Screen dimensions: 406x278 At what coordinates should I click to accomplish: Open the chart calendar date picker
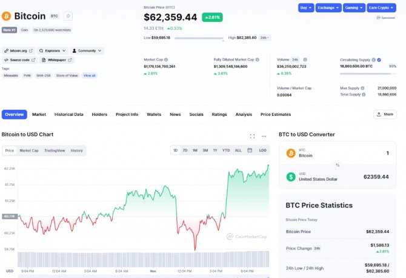click(x=250, y=150)
